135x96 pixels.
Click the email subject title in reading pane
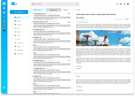96,15
